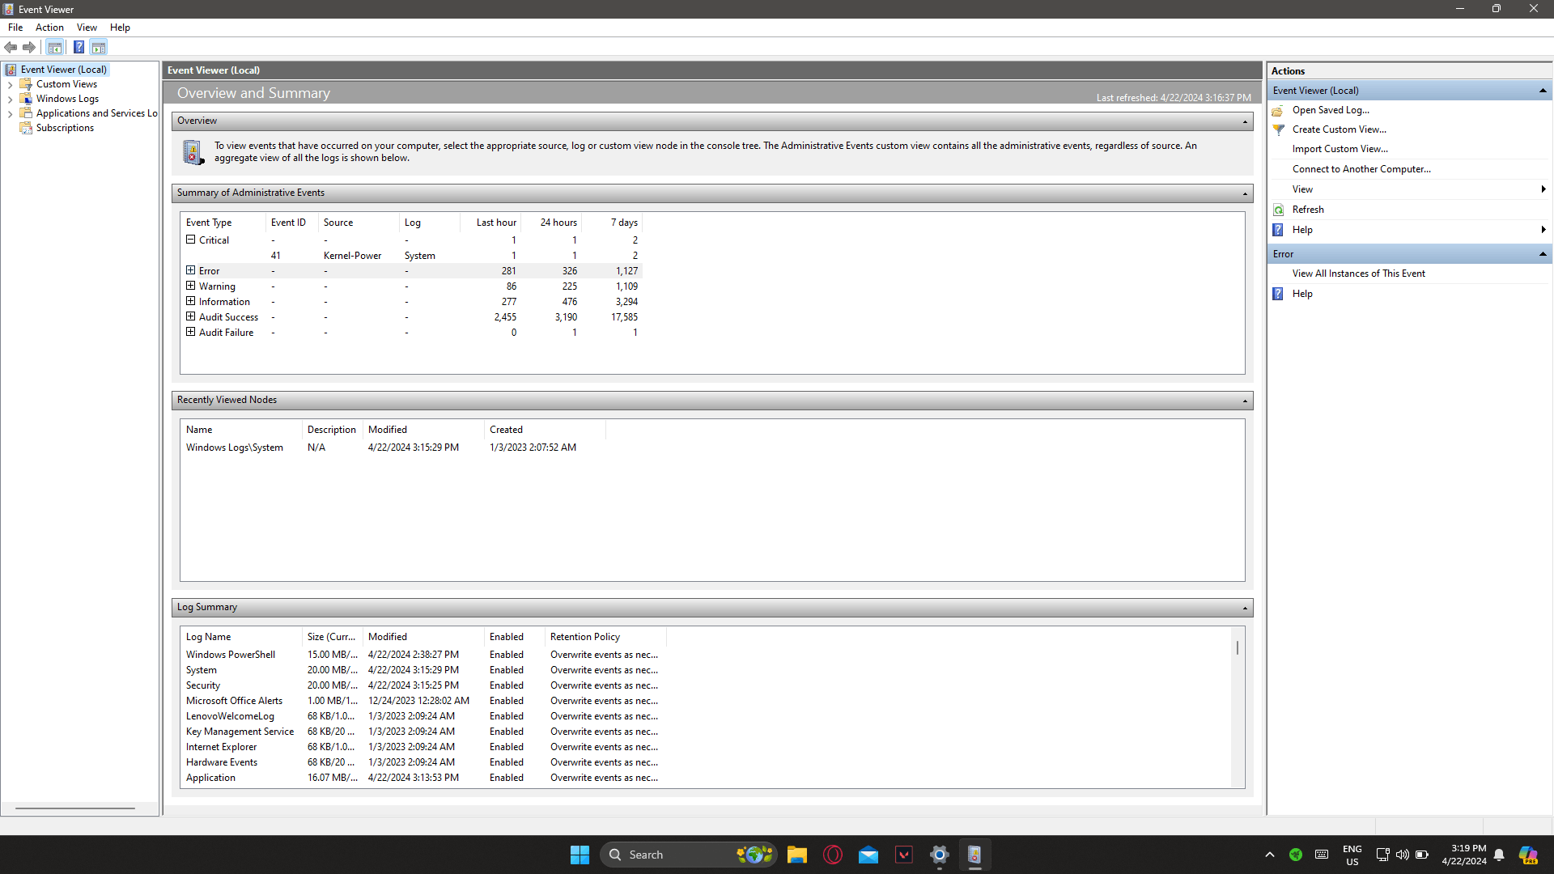Click View All Instances of This Event
1554x874 pixels.
[1358, 274]
